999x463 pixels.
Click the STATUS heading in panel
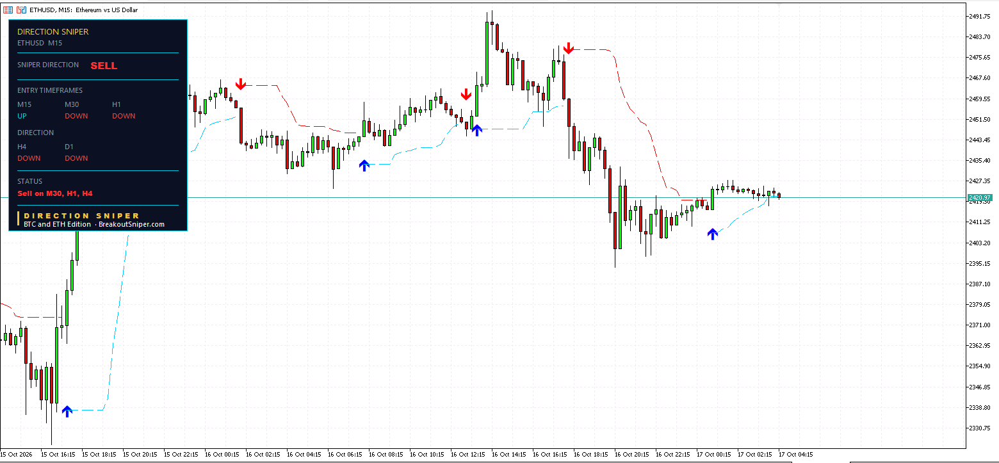(29, 181)
